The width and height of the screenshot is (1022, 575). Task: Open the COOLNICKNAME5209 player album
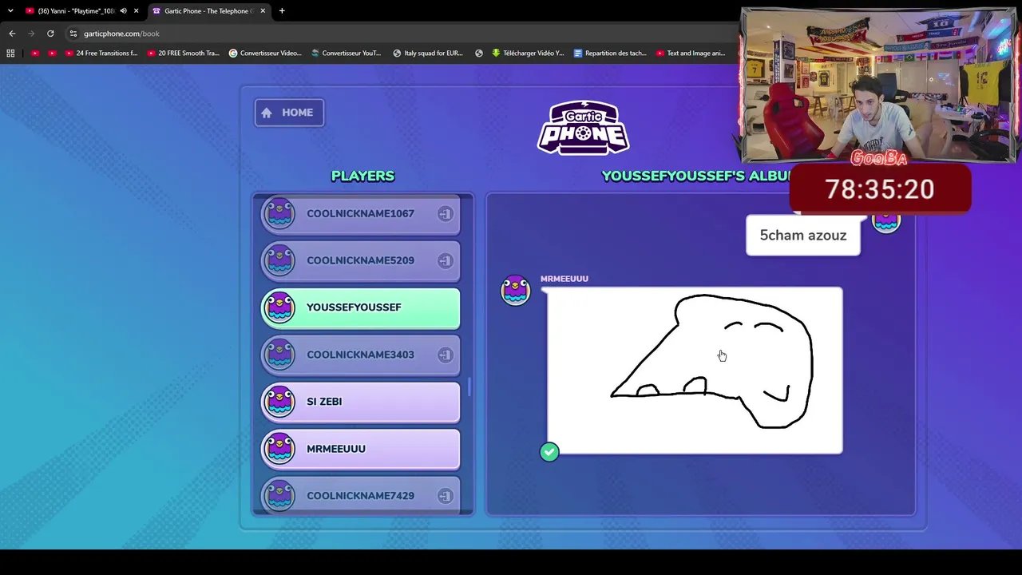[x=361, y=260]
